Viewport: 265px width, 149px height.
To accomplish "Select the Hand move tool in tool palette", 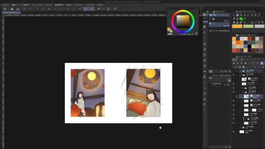I will tap(237, 15).
